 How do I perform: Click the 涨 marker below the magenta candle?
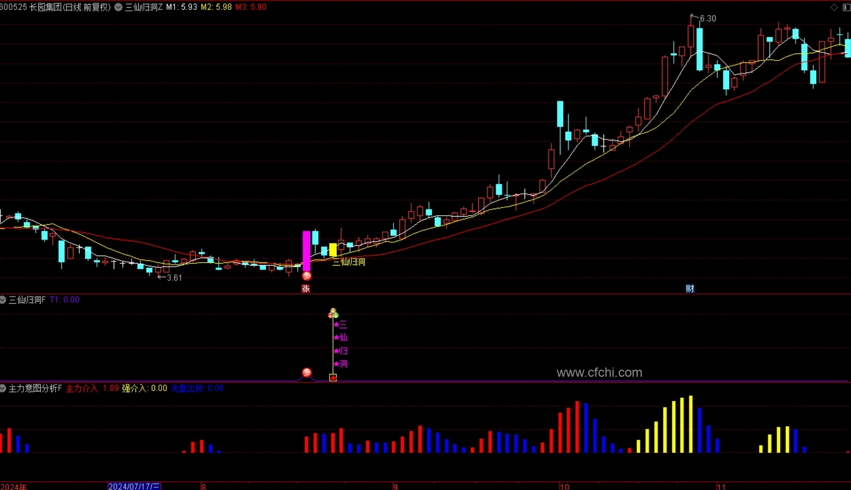(x=306, y=289)
